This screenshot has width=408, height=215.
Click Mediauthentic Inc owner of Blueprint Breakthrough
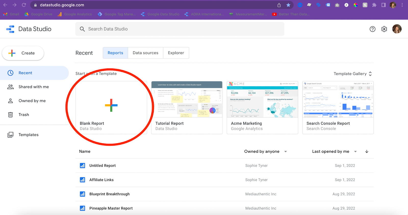tap(261, 194)
